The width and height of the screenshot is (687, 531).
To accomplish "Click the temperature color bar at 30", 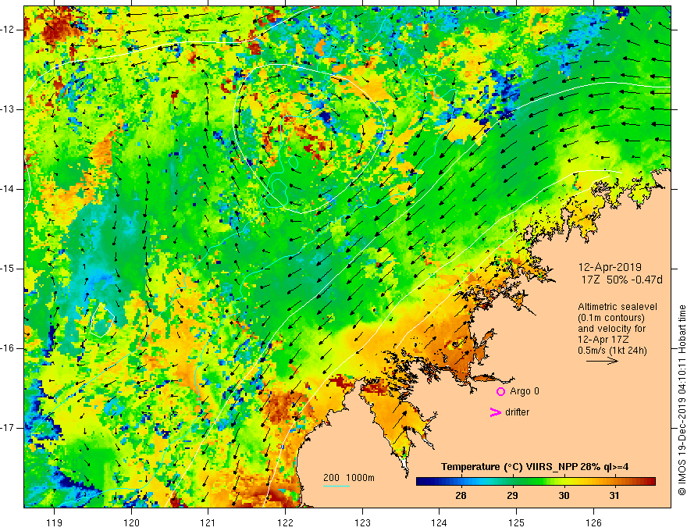I will click(564, 482).
